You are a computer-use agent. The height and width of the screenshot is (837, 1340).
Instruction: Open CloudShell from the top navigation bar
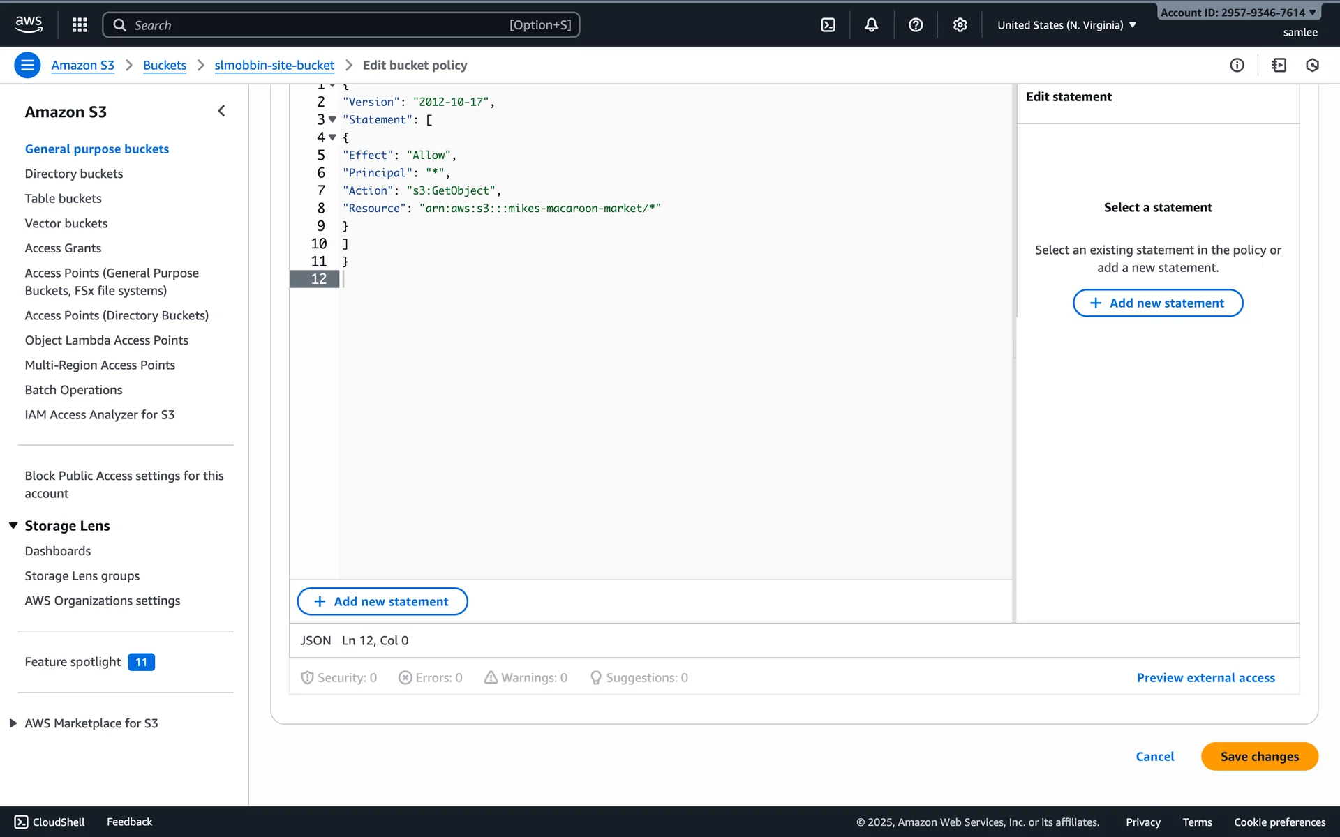(x=828, y=25)
